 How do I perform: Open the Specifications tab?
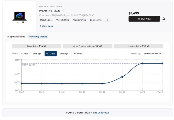click(16, 37)
